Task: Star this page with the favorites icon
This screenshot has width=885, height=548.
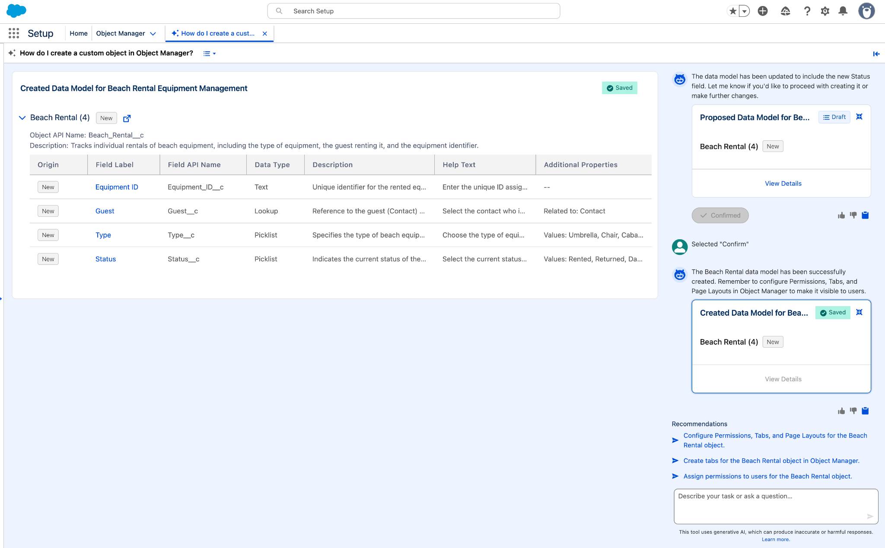Action: tap(732, 11)
